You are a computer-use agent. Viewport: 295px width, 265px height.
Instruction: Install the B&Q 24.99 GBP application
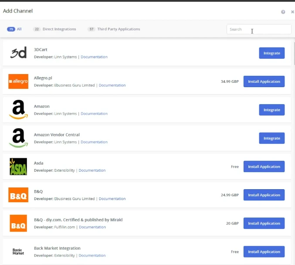(x=264, y=195)
